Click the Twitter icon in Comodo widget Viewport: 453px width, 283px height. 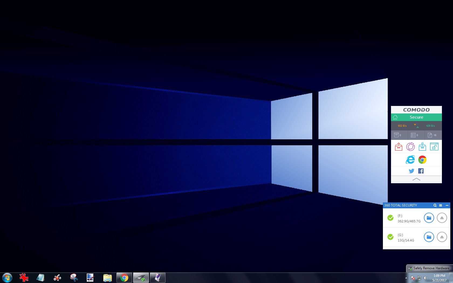(x=411, y=171)
